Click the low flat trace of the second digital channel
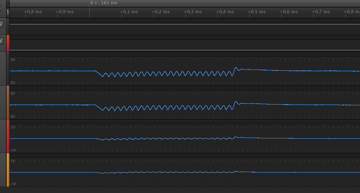Viewport: 360px width, 193px height. click(184, 50)
